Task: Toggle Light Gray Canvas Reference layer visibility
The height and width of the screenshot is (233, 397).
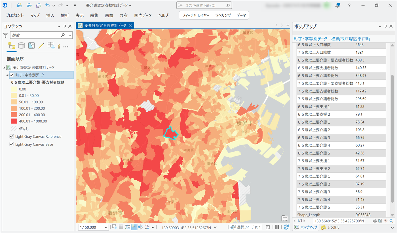Action: 12,136
